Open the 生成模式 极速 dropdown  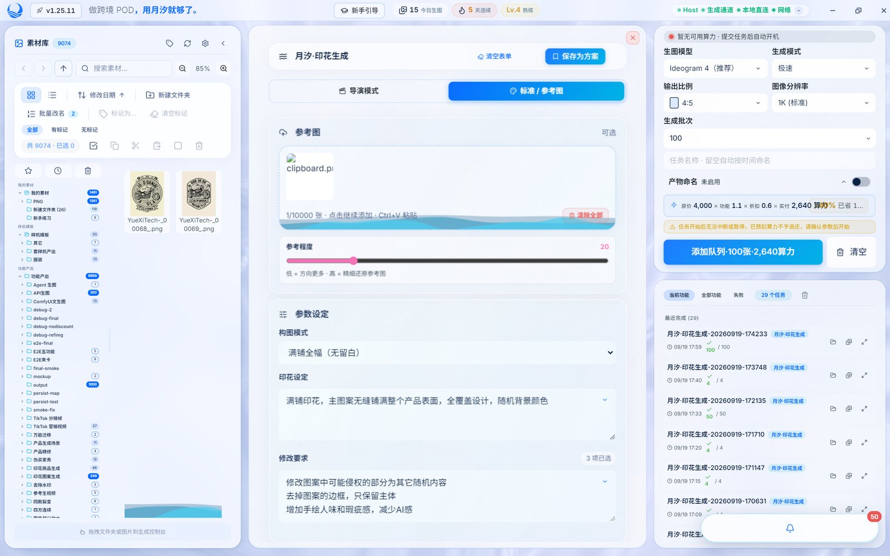pos(823,68)
